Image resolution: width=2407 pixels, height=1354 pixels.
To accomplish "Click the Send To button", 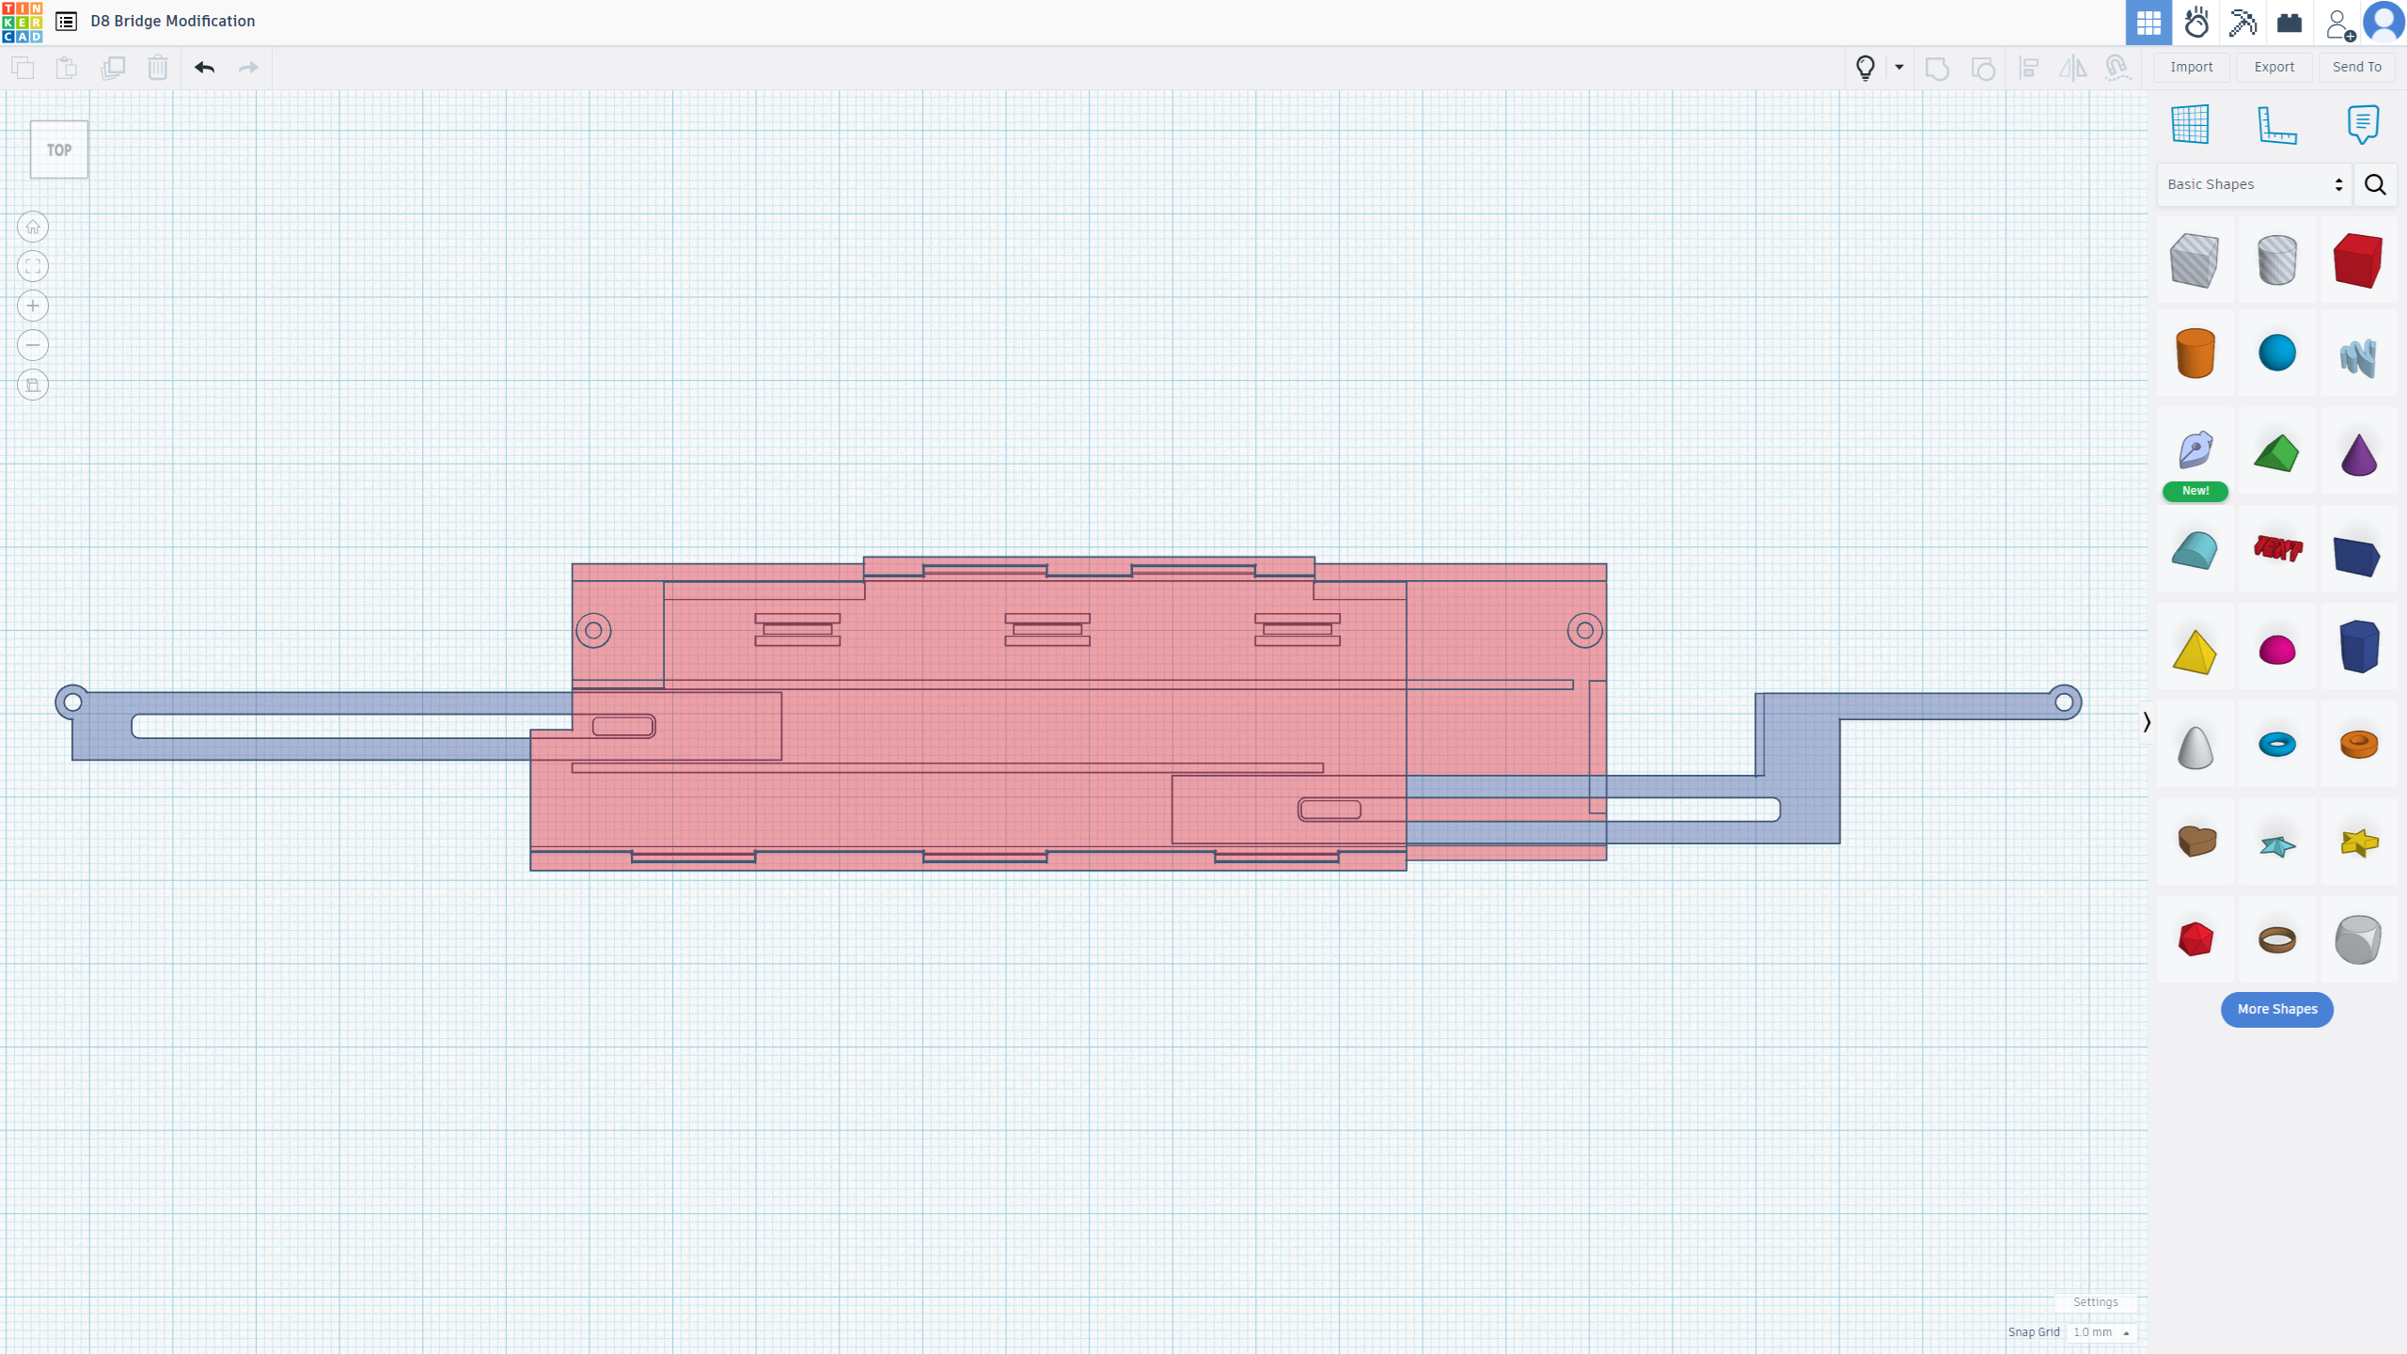I will (2357, 67).
